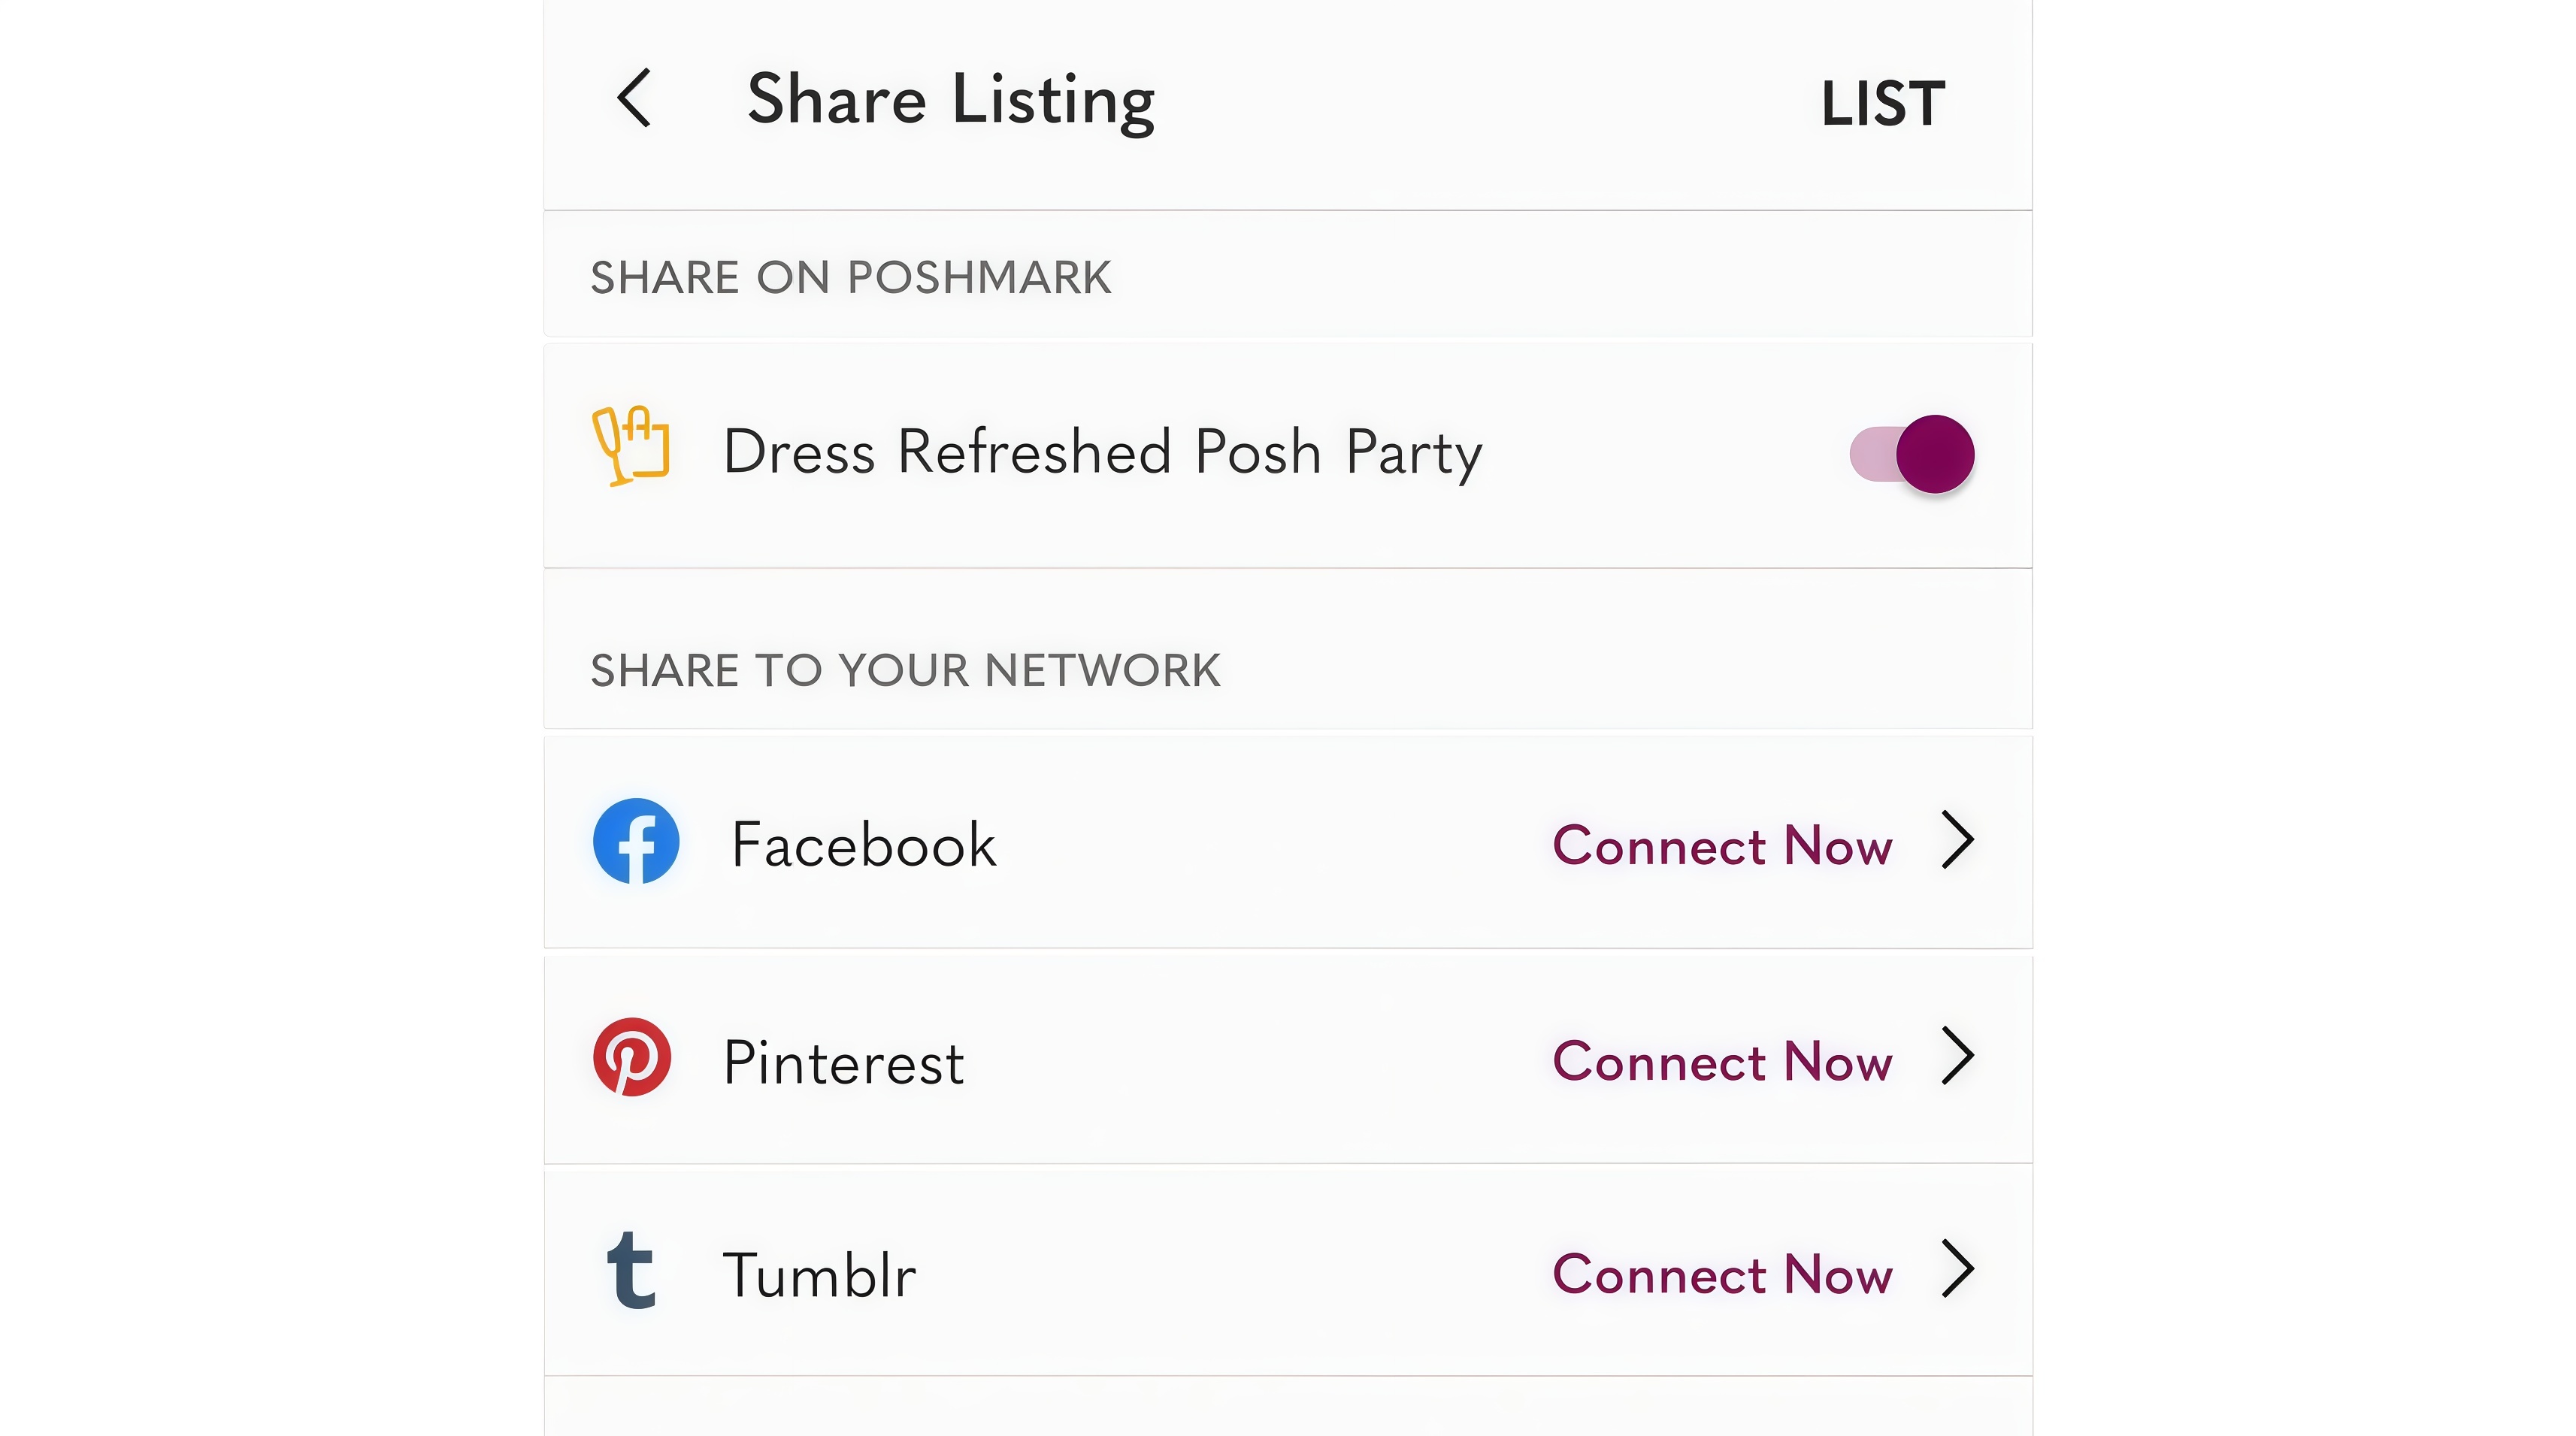Select the Pinterest label text
The width and height of the screenshot is (2576, 1436).
tap(844, 1062)
